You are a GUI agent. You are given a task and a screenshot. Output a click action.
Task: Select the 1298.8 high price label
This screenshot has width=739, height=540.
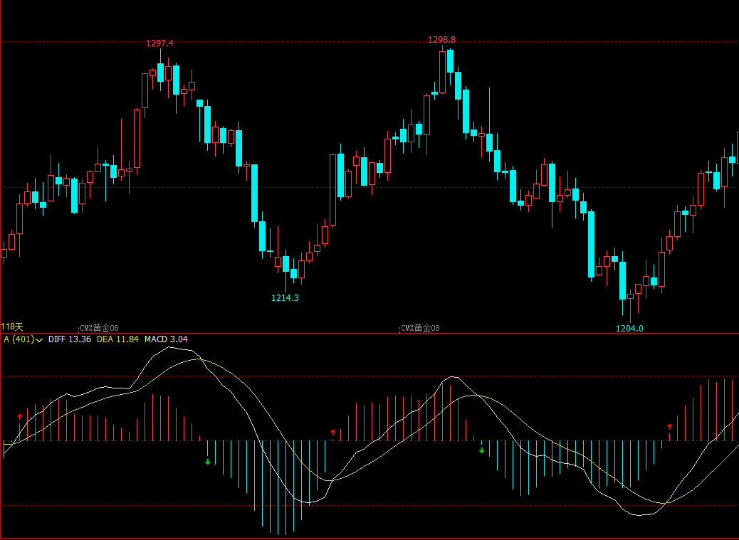coord(441,40)
